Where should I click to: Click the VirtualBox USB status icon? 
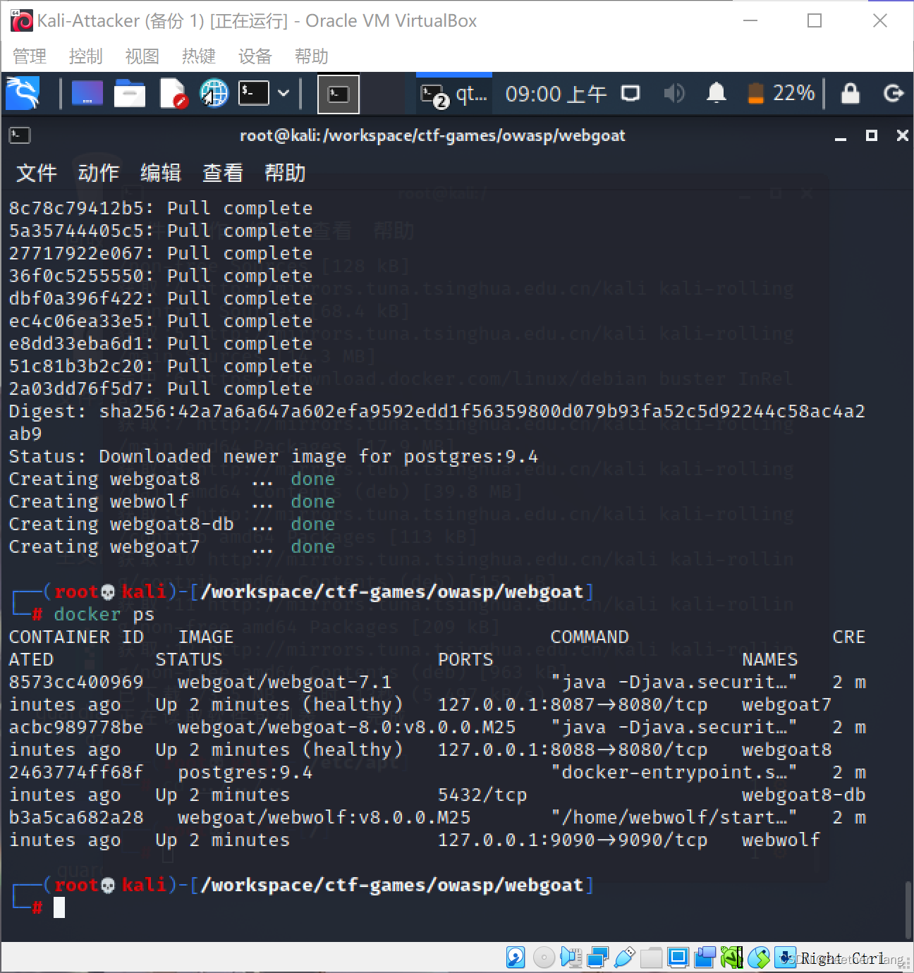[624, 957]
